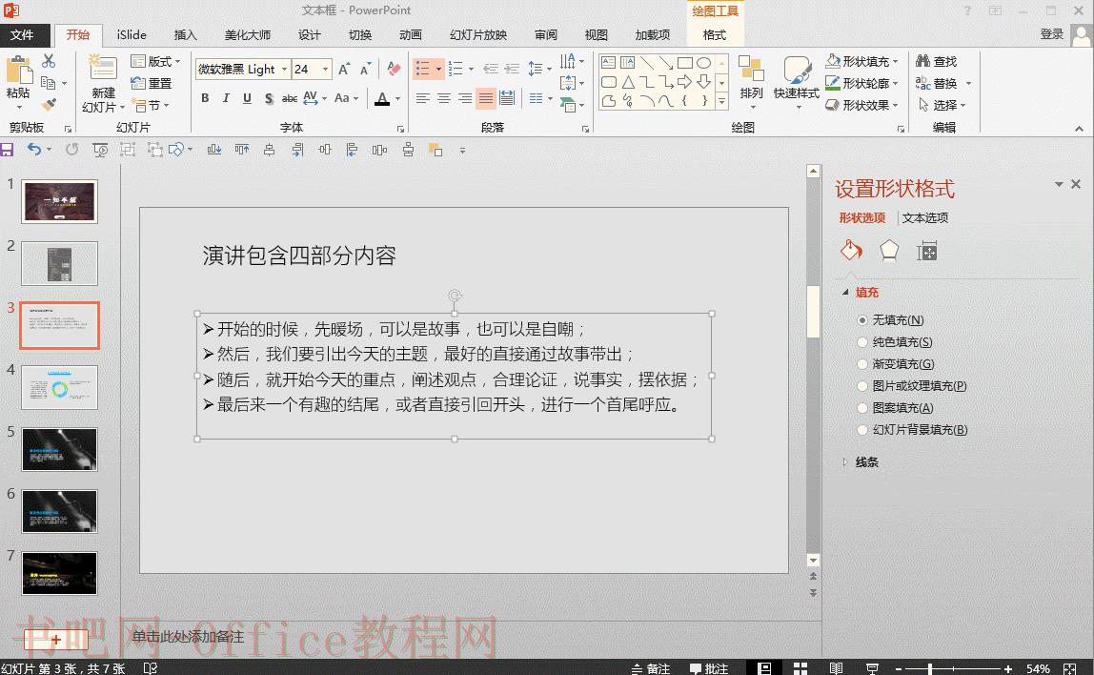Clear all text formatting
The height and width of the screenshot is (675, 1094).
[394, 69]
